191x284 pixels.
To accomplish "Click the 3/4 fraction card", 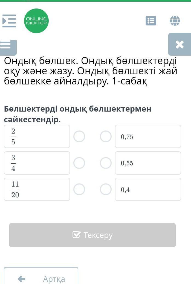I will click(37, 163).
